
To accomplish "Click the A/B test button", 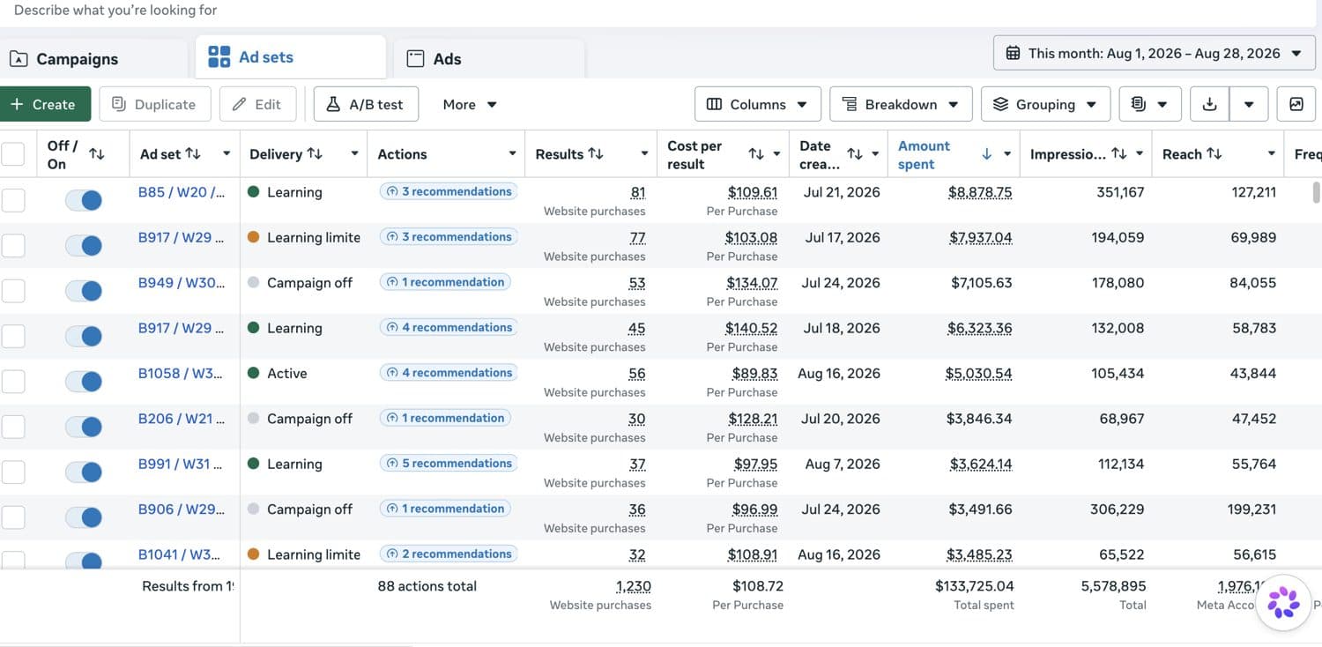I will coord(366,104).
